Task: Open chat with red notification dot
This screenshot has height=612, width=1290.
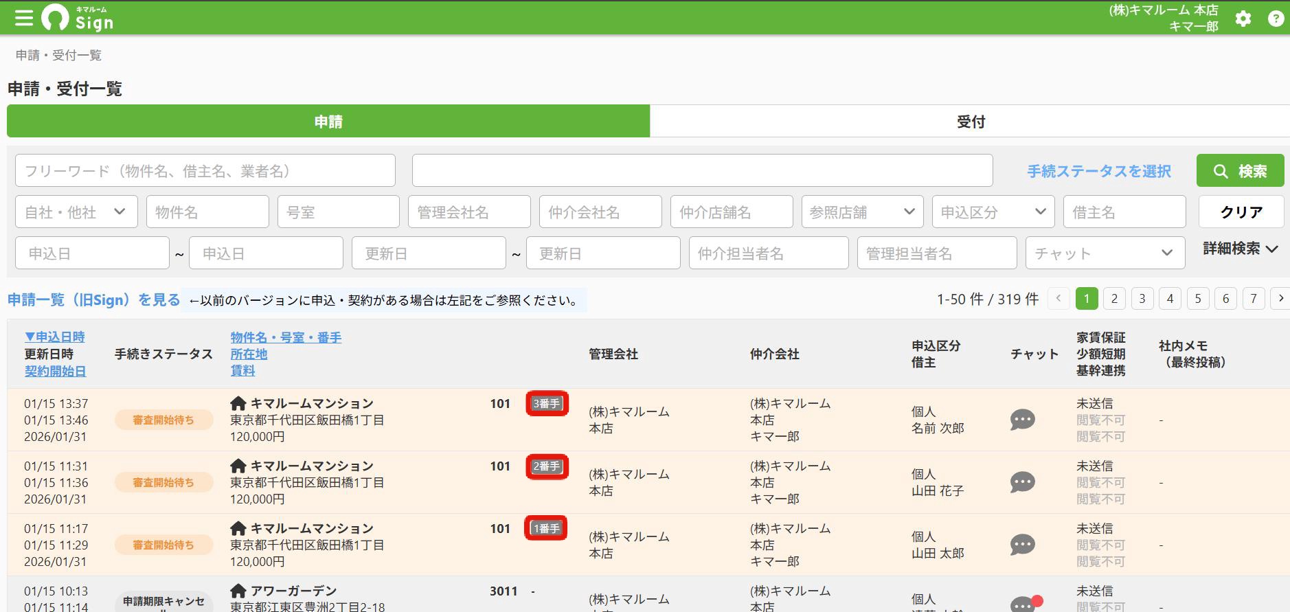Action: (x=1025, y=604)
